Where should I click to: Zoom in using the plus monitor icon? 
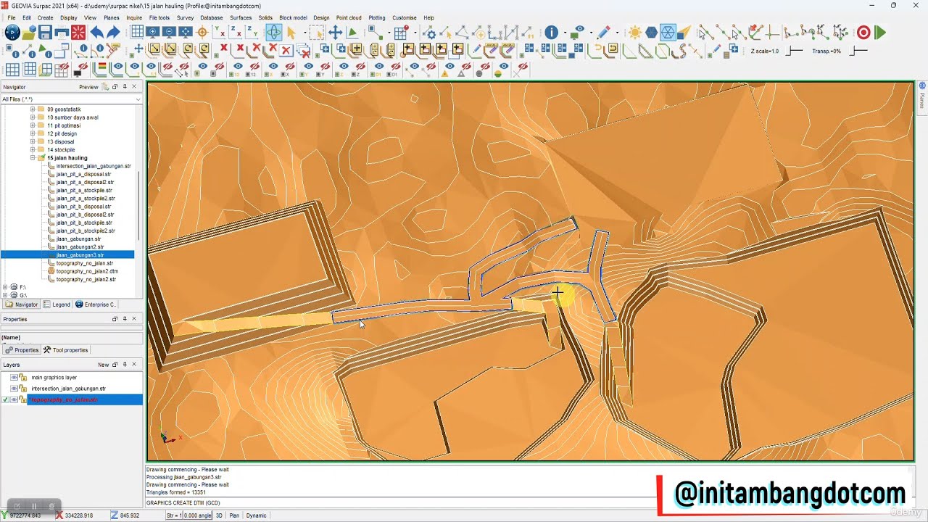click(153, 33)
